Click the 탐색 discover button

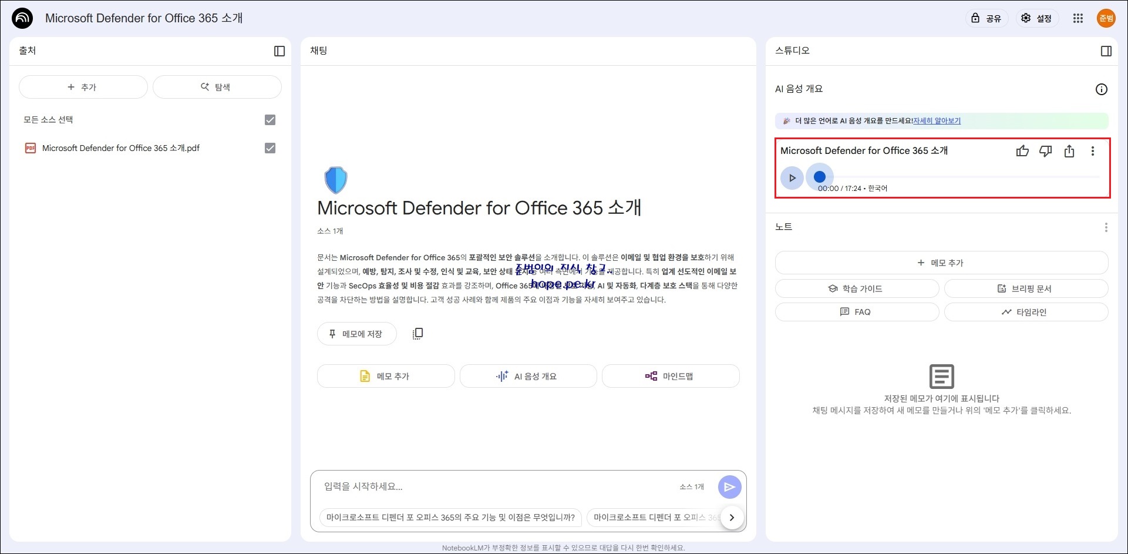pyautogui.click(x=217, y=87)
